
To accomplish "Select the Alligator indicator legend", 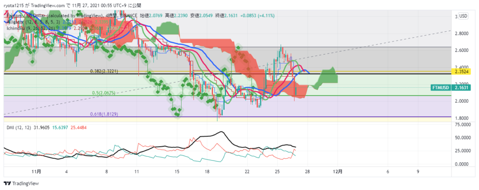I will (x=23, y=22).
